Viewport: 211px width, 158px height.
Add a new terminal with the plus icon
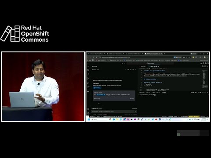[x=196, y=93]
